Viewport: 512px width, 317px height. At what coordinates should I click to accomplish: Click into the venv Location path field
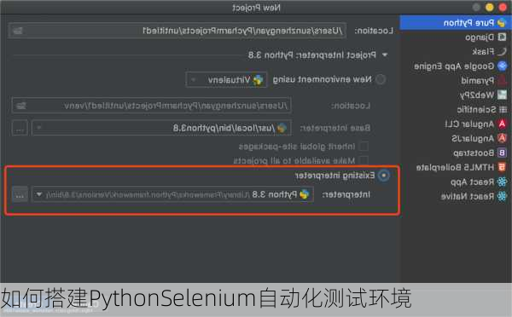(151, 106)
